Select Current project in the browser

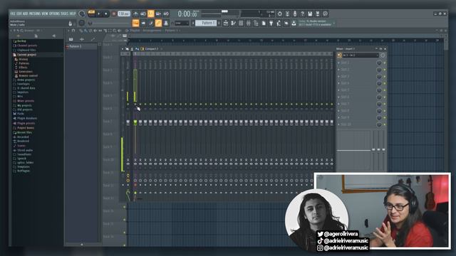(x=26, y=55)
